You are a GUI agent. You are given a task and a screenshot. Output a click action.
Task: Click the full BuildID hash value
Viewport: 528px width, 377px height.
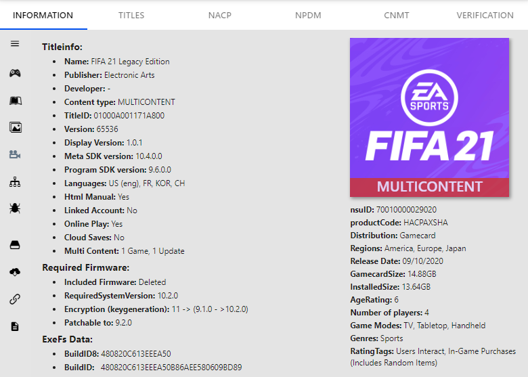coord(171,368)
